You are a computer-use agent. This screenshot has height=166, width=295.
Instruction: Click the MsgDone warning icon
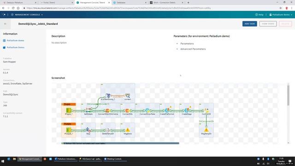(x=128, y=130)
